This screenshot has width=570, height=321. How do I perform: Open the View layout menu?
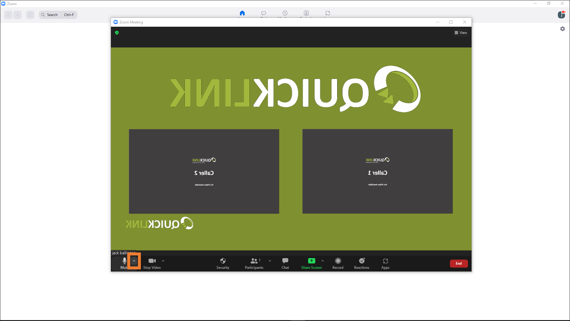[461, 33]
